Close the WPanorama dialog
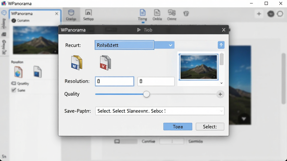This screenshot has width=287, height=161. point(224,30)
